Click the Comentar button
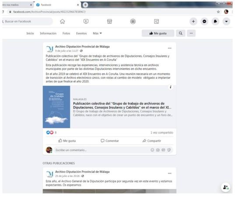Viewport: 235px width, 197px height. coord(110,141)
